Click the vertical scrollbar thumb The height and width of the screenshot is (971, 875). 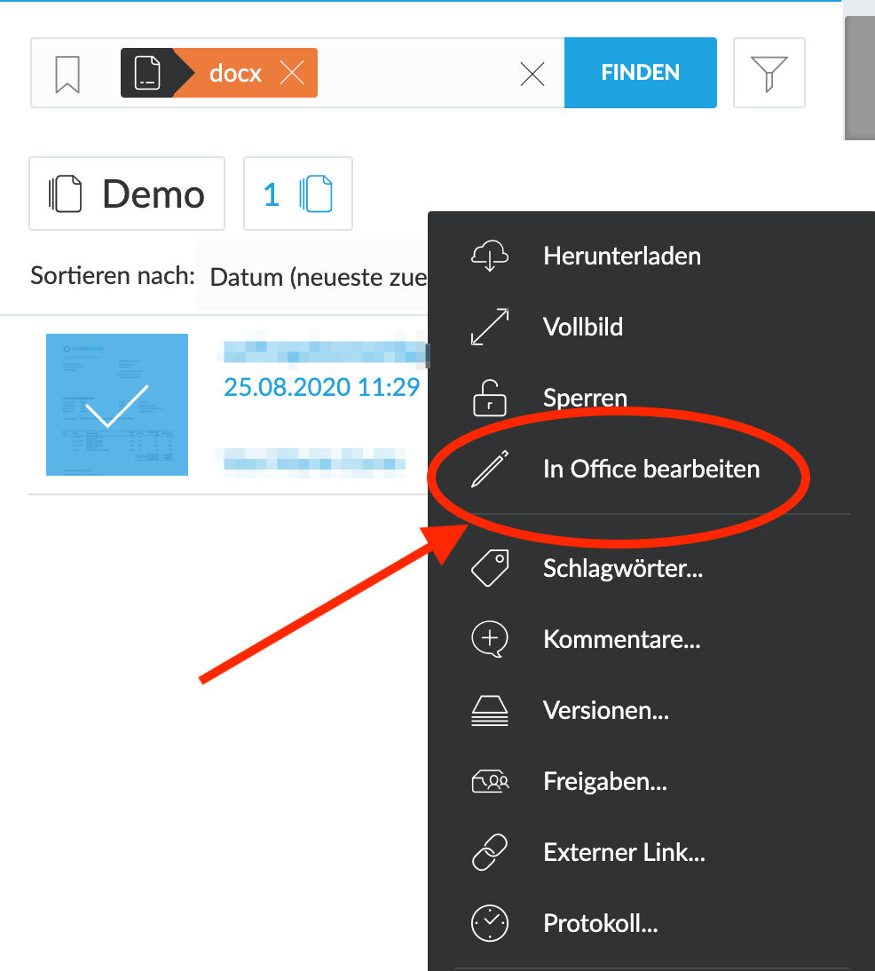pos(860,77)
